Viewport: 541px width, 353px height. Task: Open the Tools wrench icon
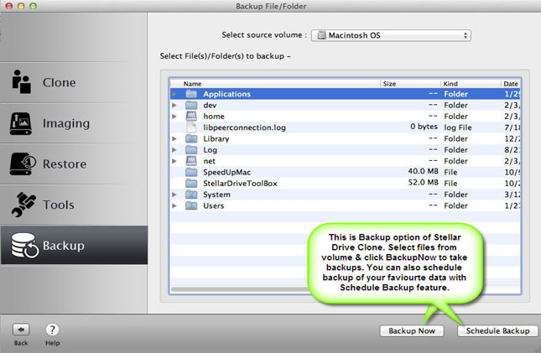(x=23, y=205)
